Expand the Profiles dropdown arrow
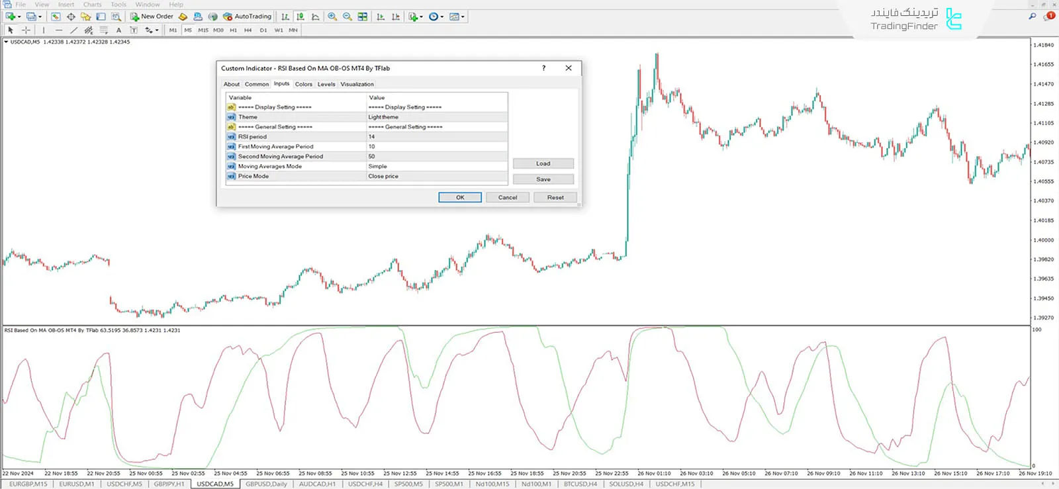1059x489 pixels. coord(40,17)
